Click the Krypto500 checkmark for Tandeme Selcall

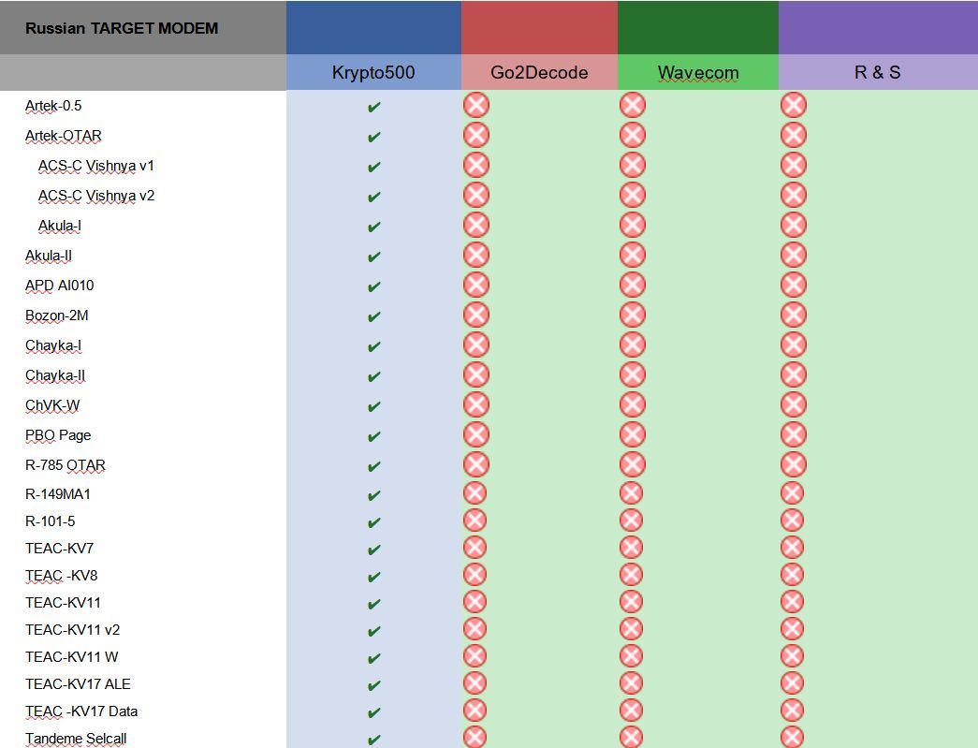373,740
